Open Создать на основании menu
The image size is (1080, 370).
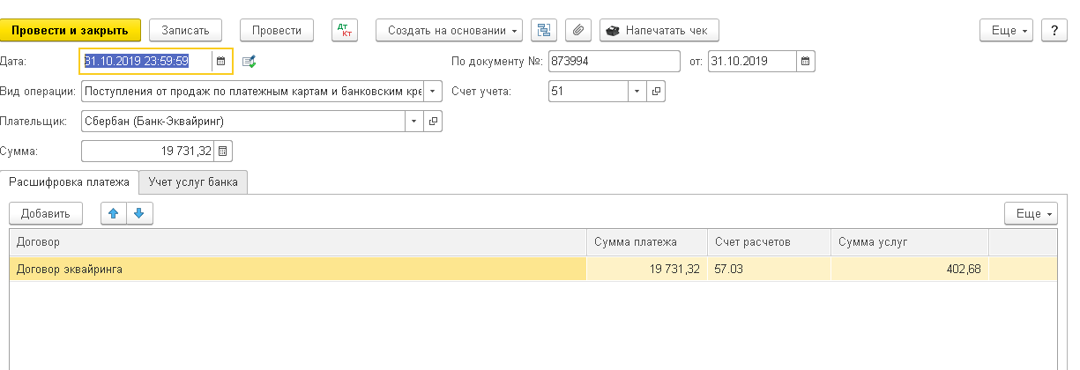tap(449, 30)
